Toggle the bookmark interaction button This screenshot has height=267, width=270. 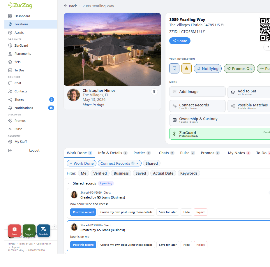pyautogui.click(x=174, y=68)
